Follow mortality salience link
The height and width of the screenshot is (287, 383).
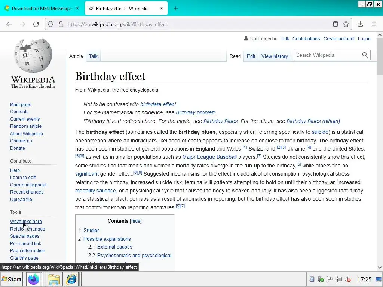coord(95,191)
